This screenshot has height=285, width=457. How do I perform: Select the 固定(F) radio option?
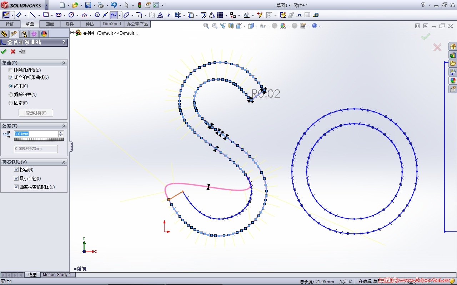(11, 103)
